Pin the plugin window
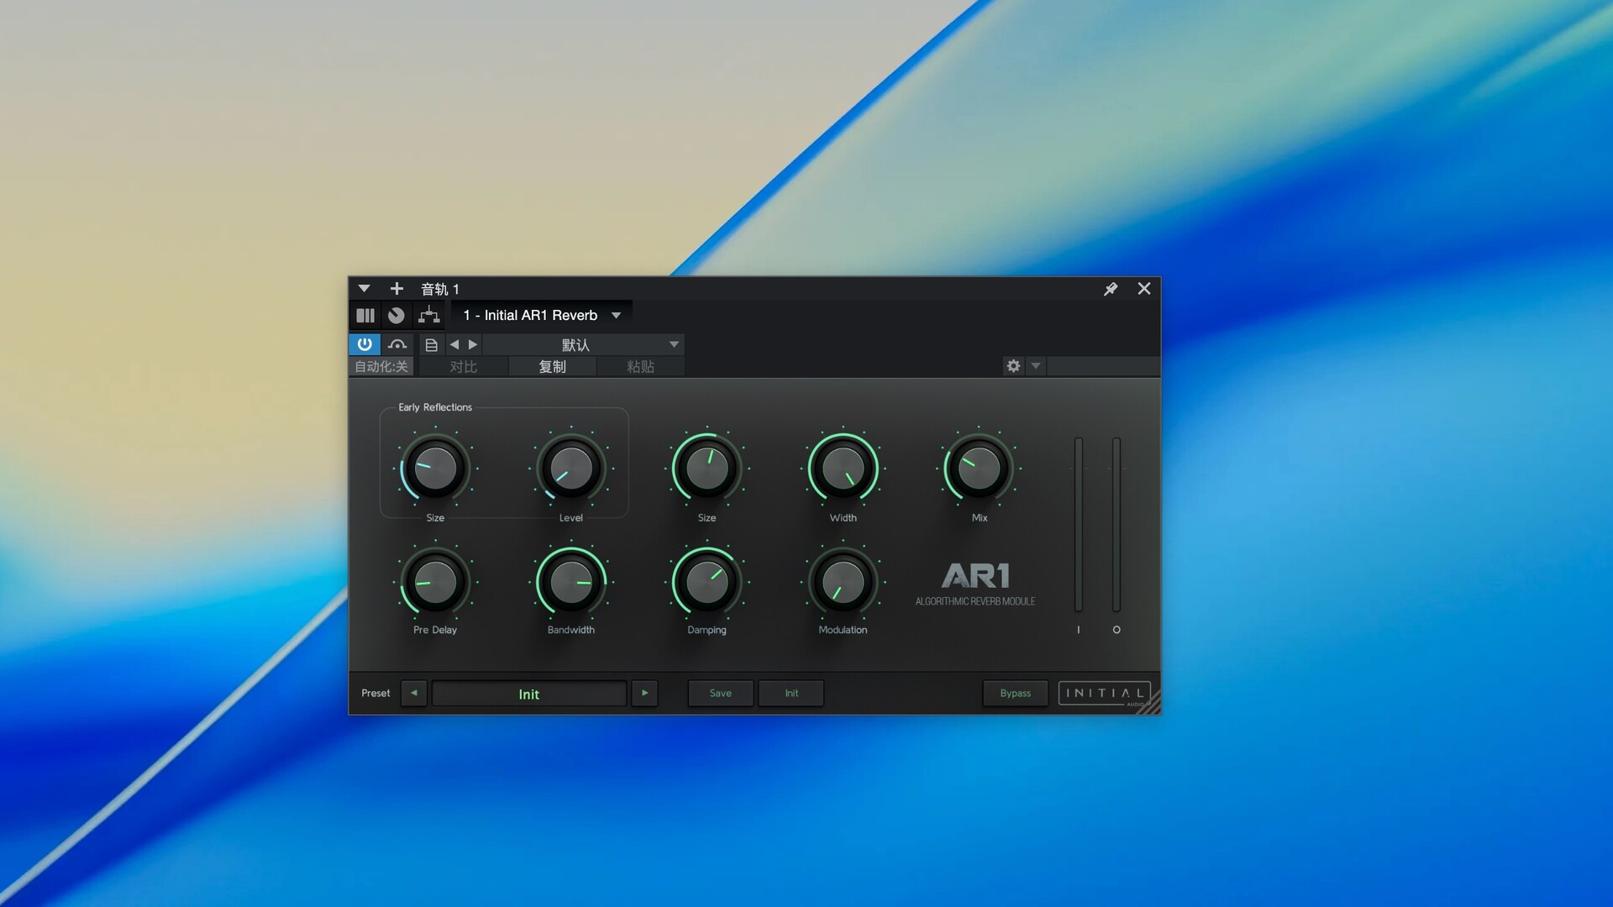Image resolution: width=1613 pixels, height=907 pixels. 1111,289
